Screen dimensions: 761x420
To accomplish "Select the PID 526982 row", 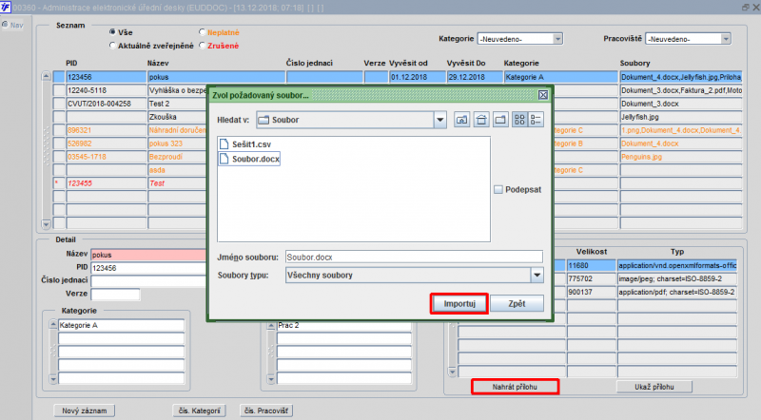I will 107,143.
